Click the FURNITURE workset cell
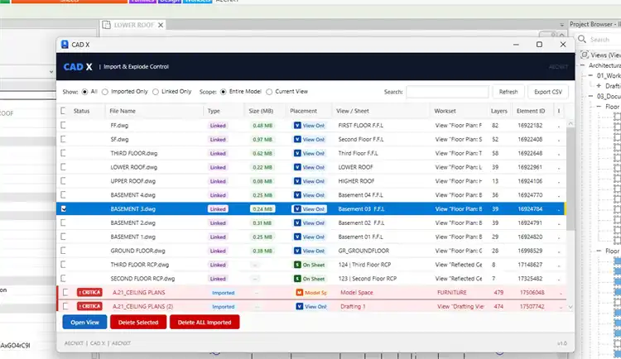621x359 pixels. [452, 293]
